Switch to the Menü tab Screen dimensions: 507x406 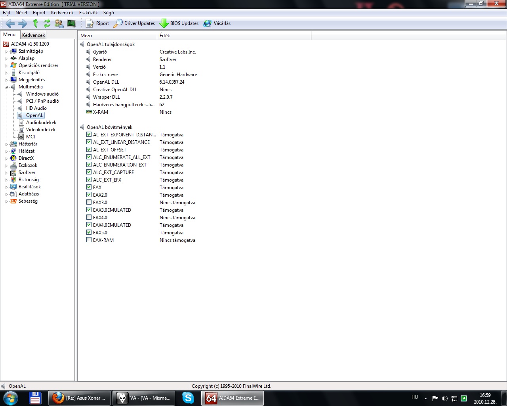coord(10,34)
